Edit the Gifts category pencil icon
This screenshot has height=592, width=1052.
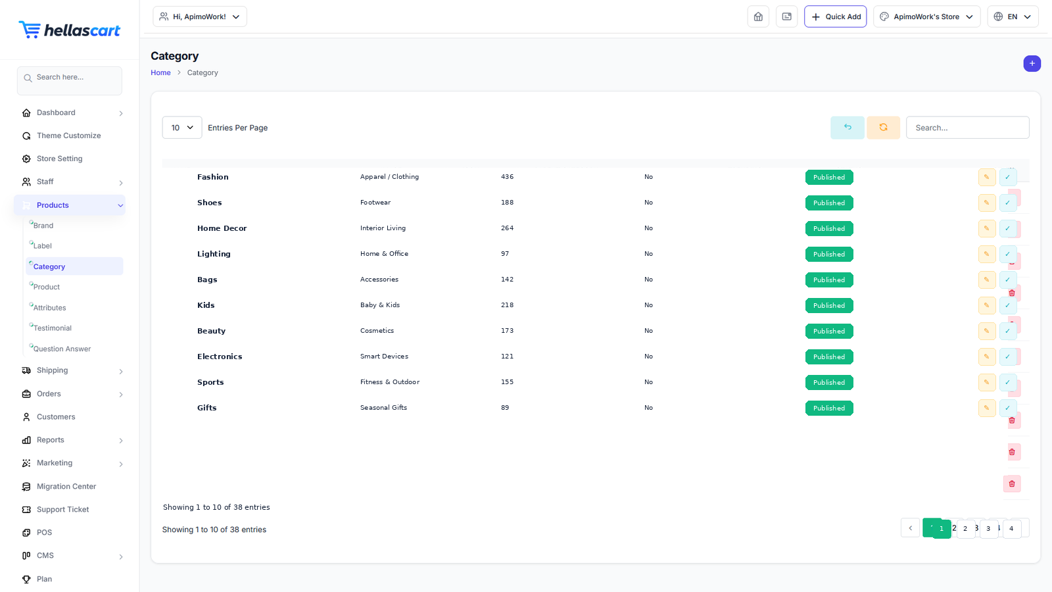tap(987, 408)
